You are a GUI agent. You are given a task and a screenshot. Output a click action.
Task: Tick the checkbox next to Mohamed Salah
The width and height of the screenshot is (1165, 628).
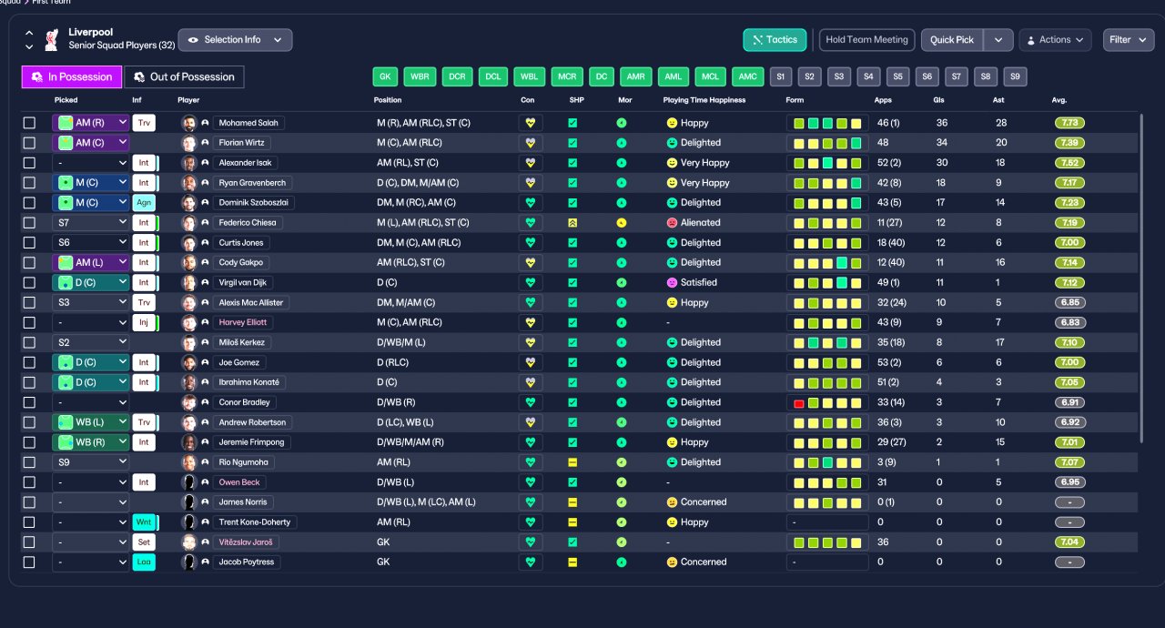29,123
